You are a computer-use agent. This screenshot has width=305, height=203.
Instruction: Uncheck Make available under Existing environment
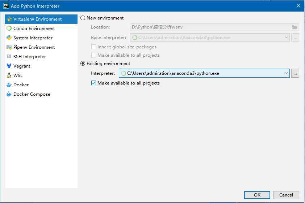click(93, 83)
